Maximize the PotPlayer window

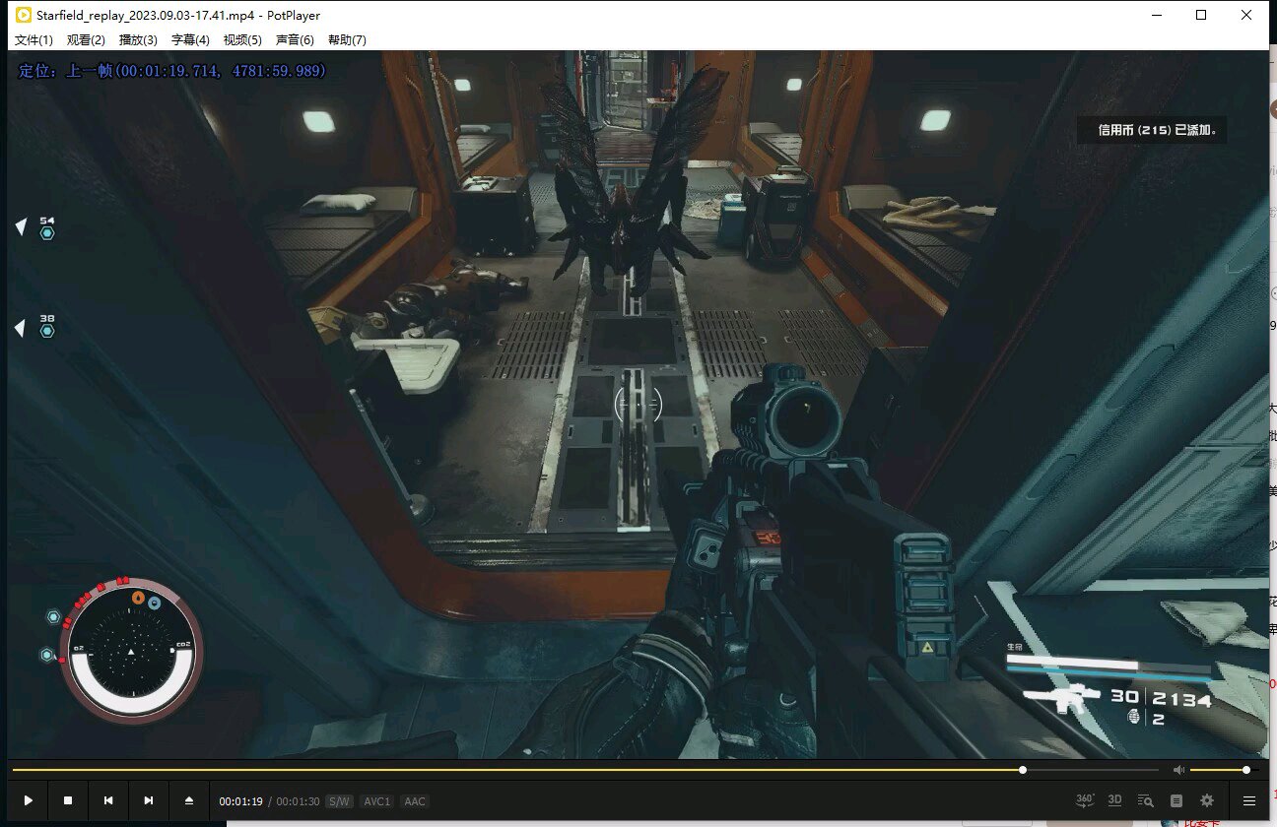coord(1200,15)
